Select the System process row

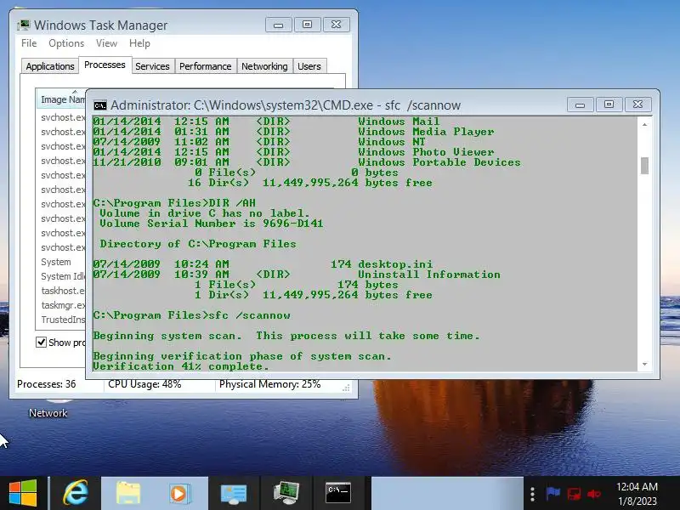click(x=60, y=262)
